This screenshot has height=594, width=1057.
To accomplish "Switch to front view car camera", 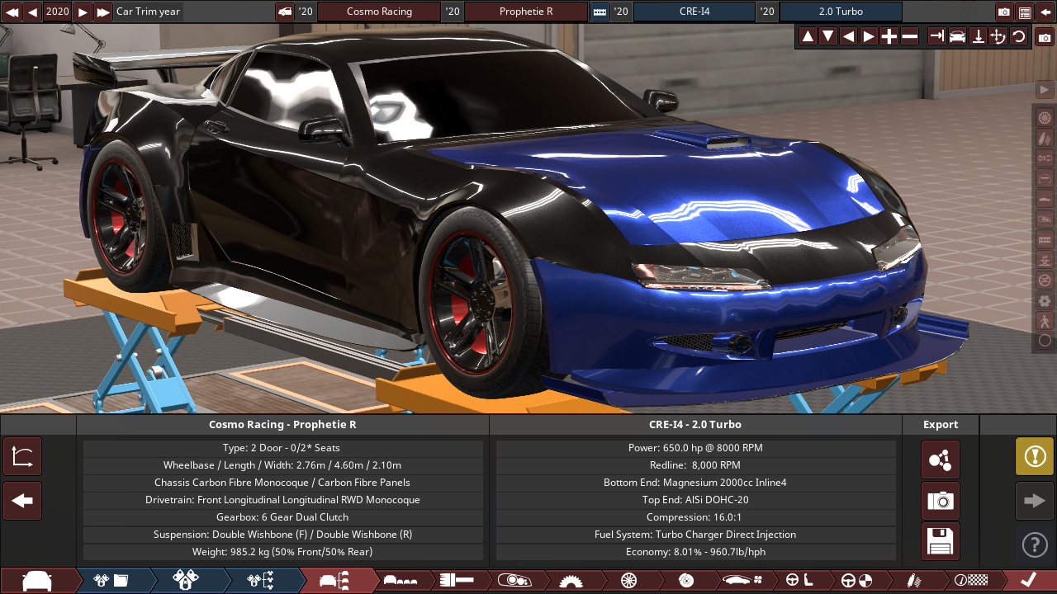I will click(x=957, y=36).
